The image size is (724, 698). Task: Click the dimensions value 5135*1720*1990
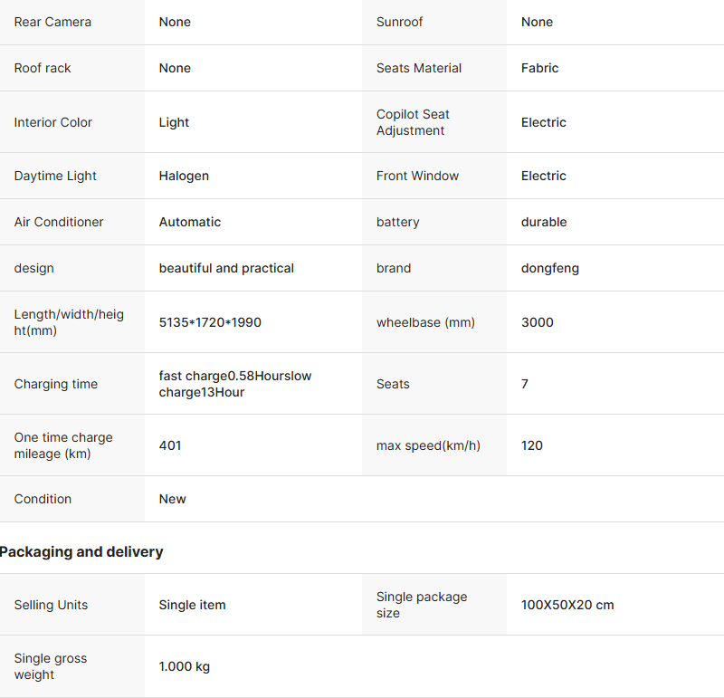coord(210,322)
